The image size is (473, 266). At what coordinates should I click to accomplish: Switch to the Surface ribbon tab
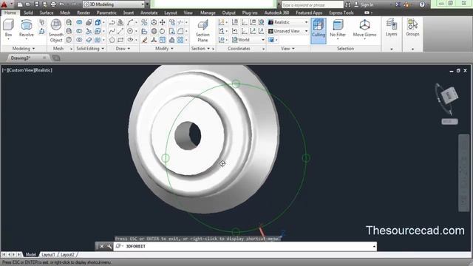pyautogui.click(x=47, y=13)
